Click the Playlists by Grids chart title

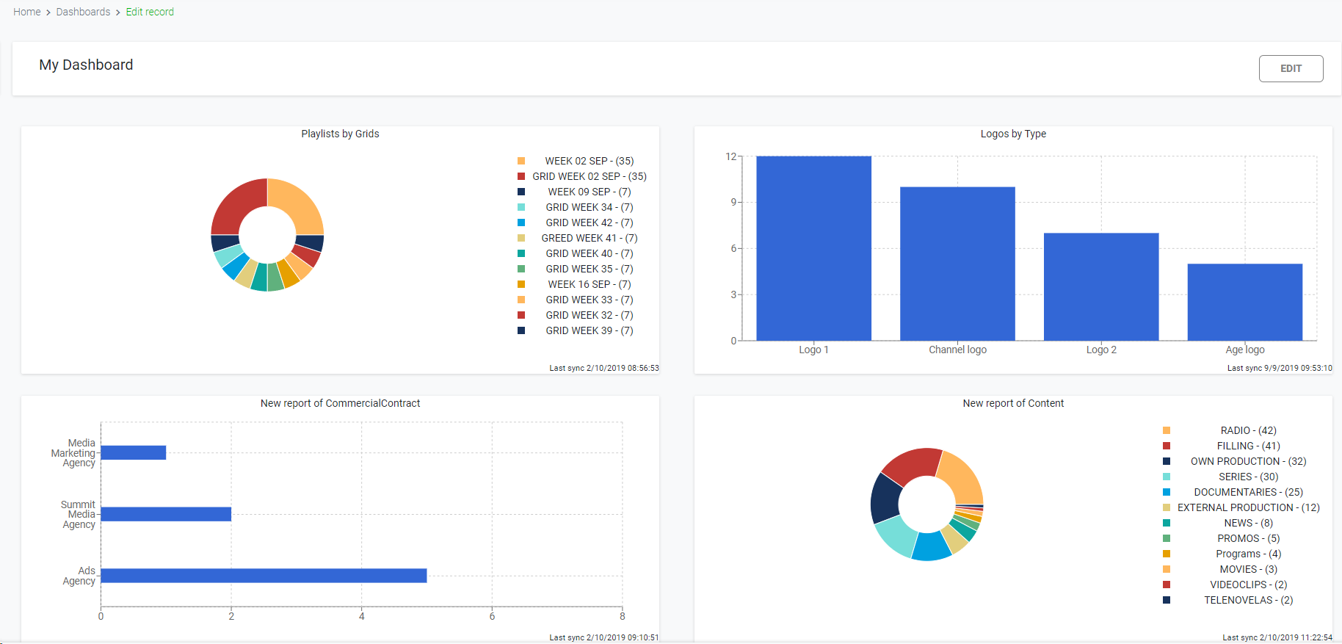tap(340, 134)
